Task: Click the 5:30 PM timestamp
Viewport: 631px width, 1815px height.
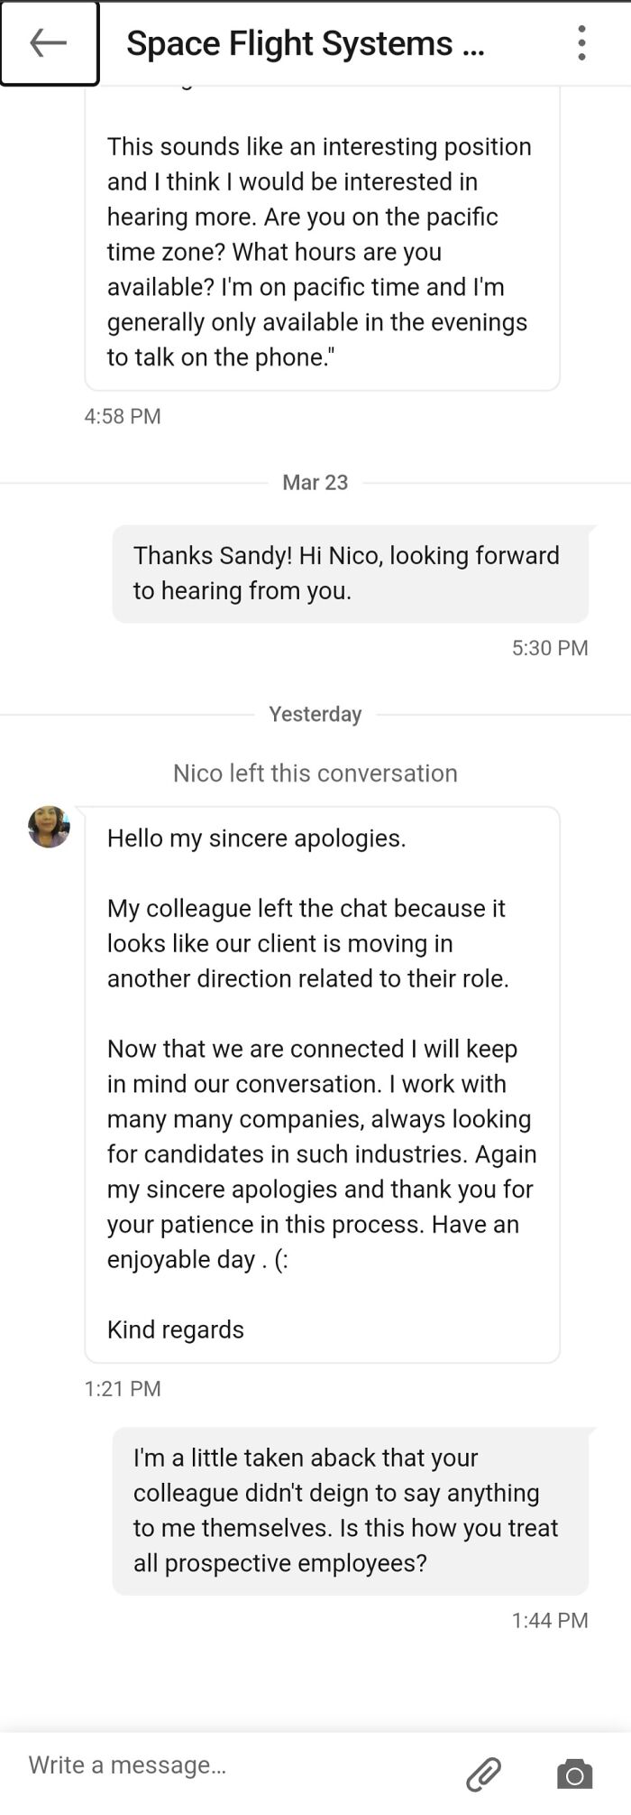Action: click(549, 648)
